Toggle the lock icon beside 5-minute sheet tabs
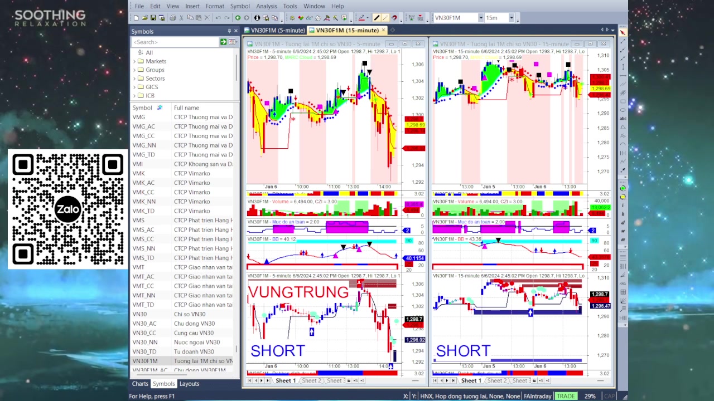Screen dimensions: 714x401 (x=349, y=380)
